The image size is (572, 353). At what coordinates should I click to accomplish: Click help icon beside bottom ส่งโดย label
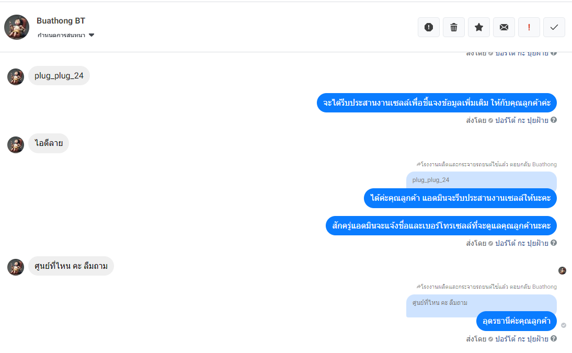[554, 338]
